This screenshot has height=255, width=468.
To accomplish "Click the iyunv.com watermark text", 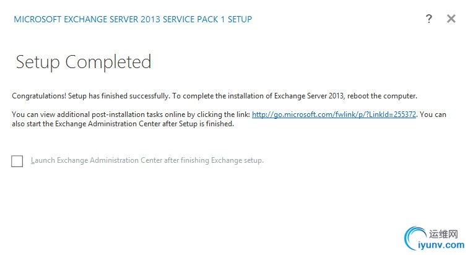I will [x=441, y=245].
